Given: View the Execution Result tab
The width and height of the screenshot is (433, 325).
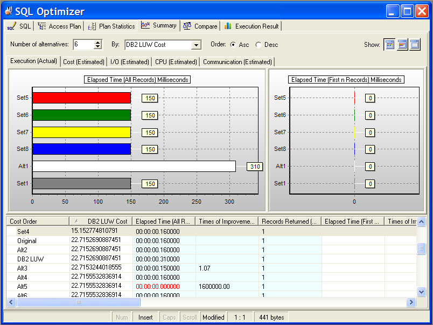Looking at the screenshot, I should click(252, 26).
